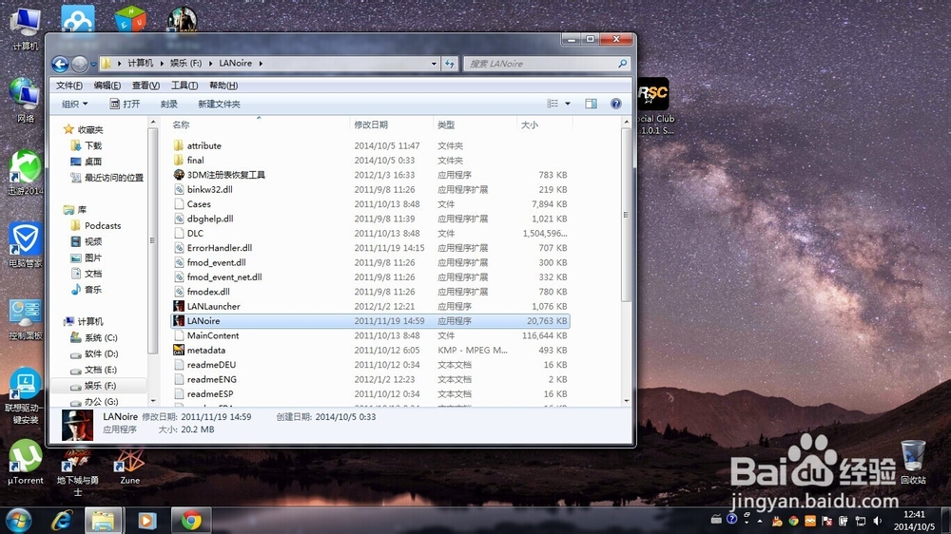This screenshot has width=951, height=534.
Task: Click the search LANoire input field
Action: (x=542, y=64)
